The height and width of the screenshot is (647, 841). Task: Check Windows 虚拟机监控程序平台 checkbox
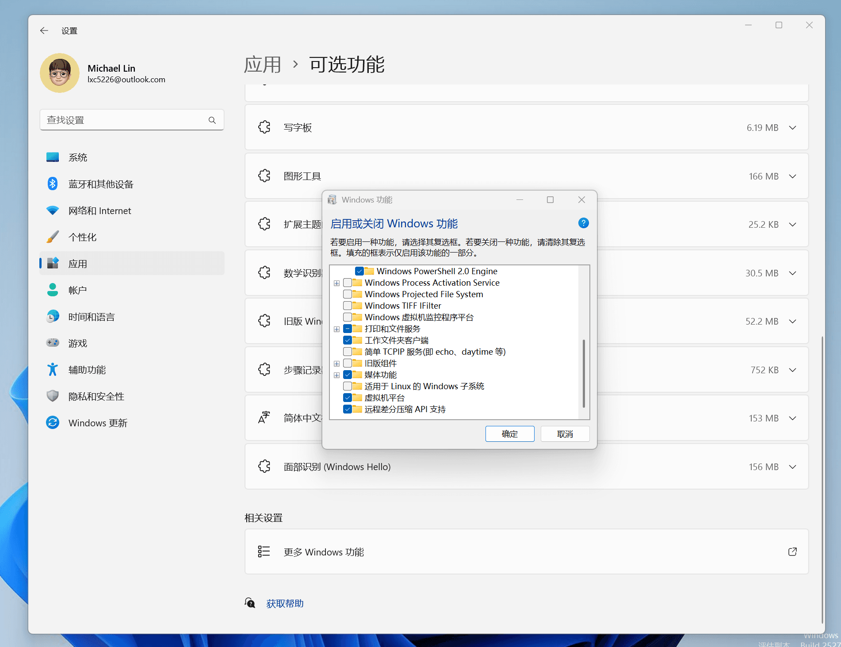tap(348, 317)
